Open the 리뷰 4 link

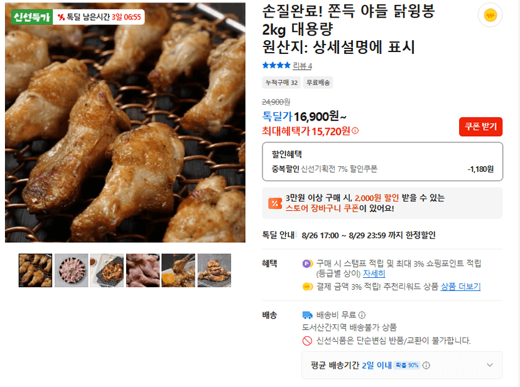click(x=302, y=66)
